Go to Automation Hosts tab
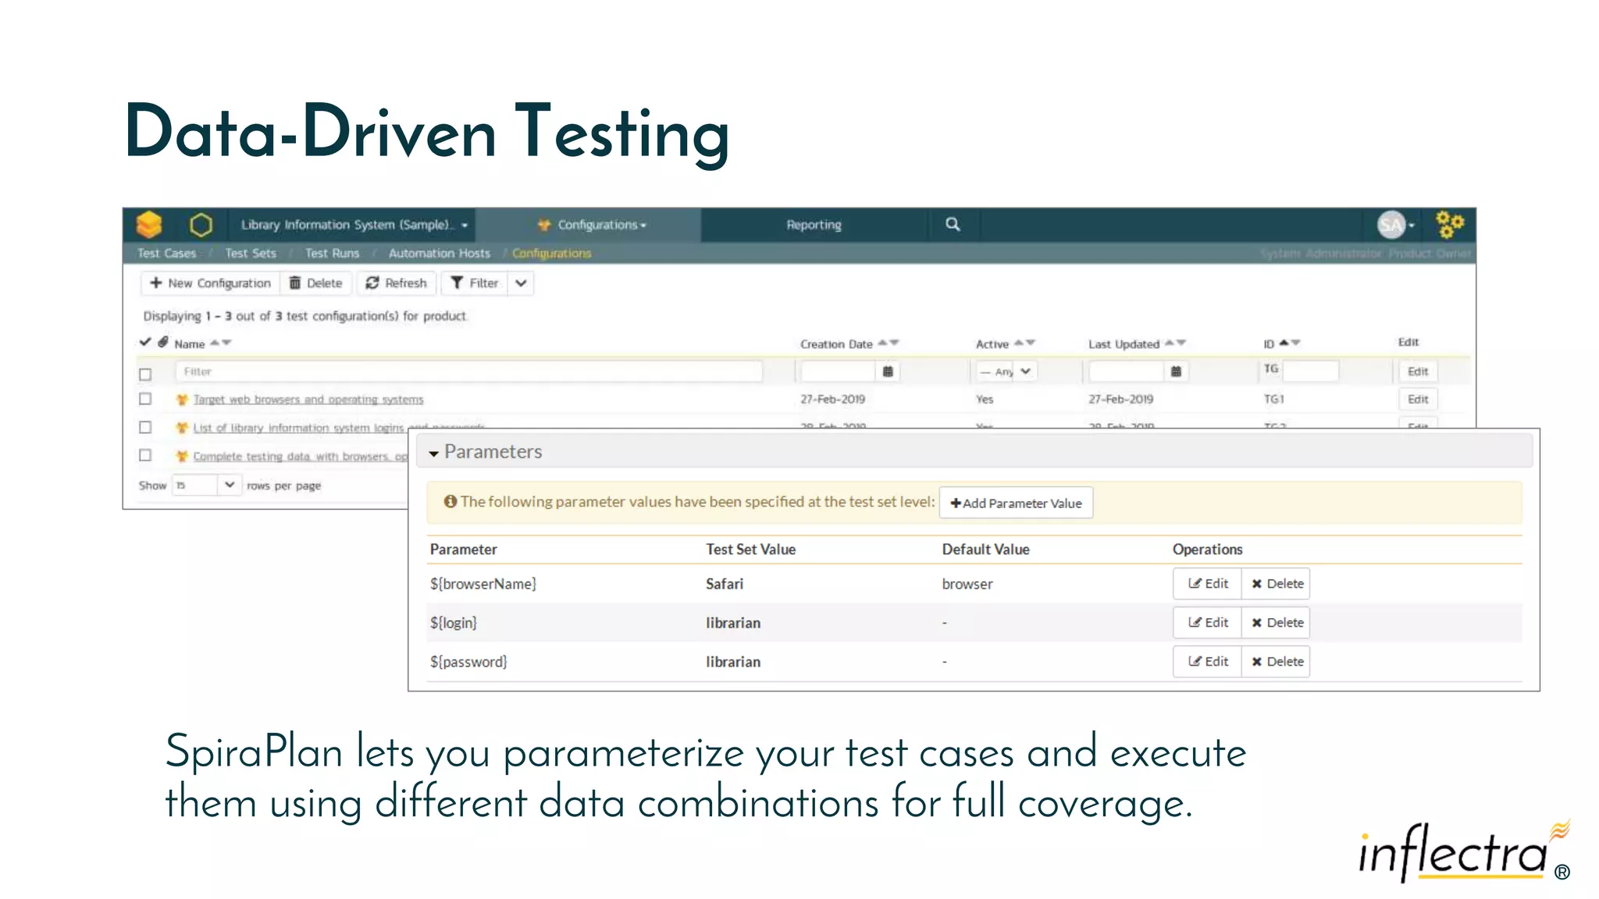This screenshot has width=1599, height=899. pyautogui.click(x=440, y=253)
